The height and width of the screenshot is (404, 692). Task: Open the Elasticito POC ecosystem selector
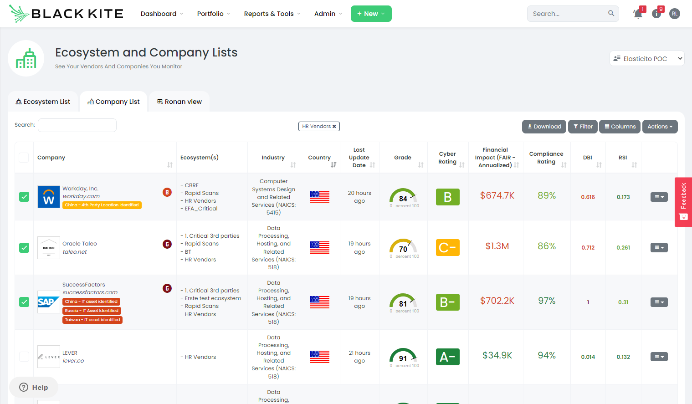click(647, 58)
